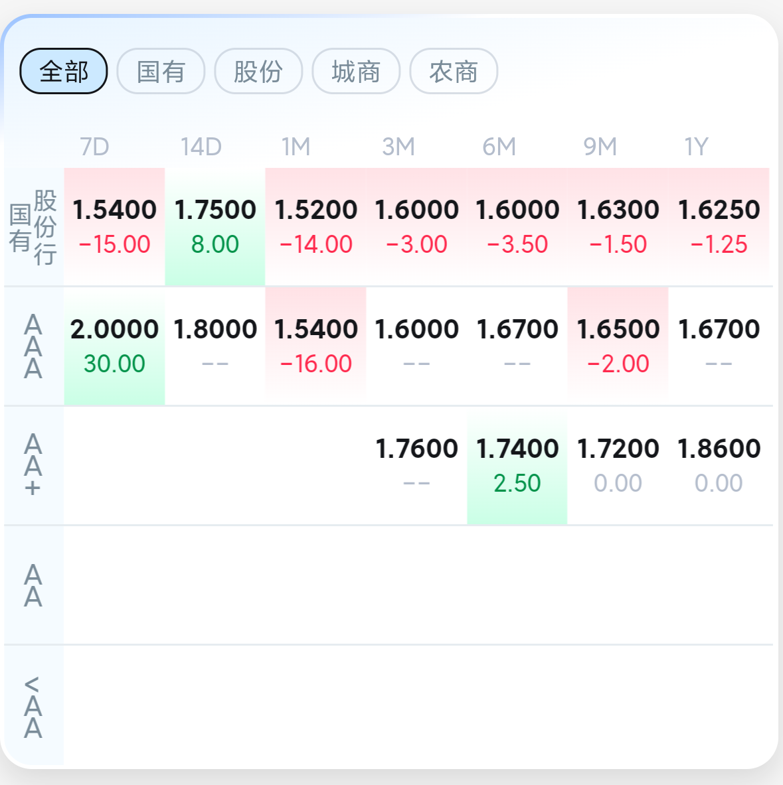The height and width of the screenshot is (785, 783).
Task: Open the 国有股份行 7D cell showing 1.5400
Action: pyautogui.click(x=114, y=227)
